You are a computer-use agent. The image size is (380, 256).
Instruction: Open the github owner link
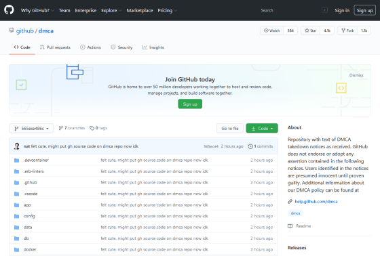[x=24, y=30]
